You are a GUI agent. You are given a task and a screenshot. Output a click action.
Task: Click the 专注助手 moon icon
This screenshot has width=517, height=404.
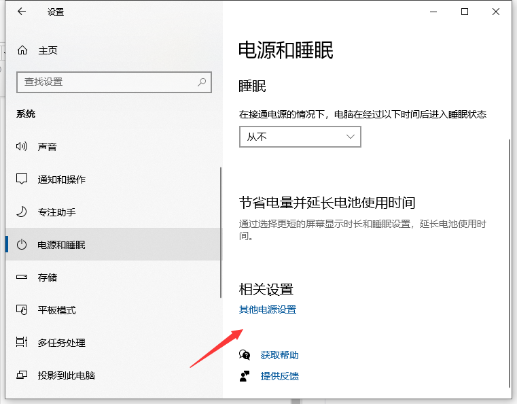[x=22, y=212]
